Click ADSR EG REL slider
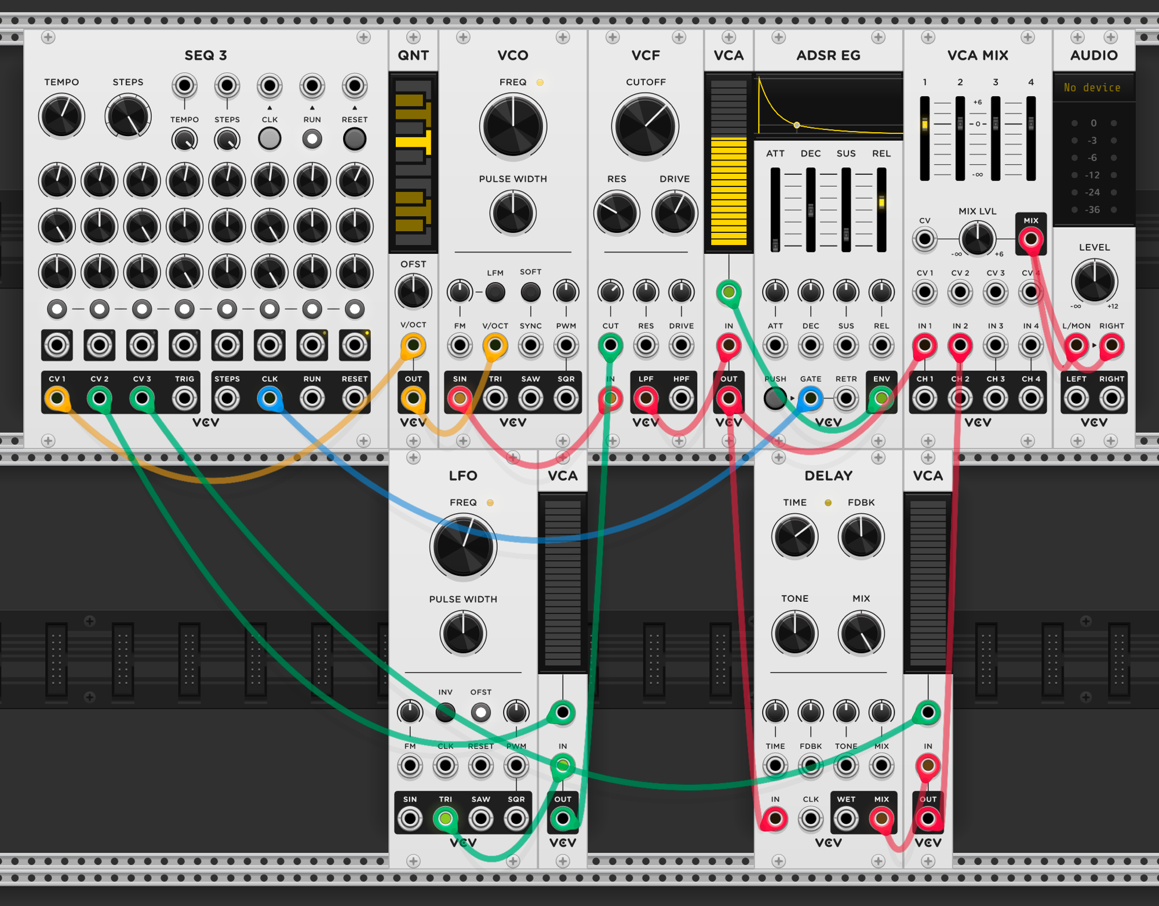Screen dimensions: 1159x906 (x=881, y=210)
